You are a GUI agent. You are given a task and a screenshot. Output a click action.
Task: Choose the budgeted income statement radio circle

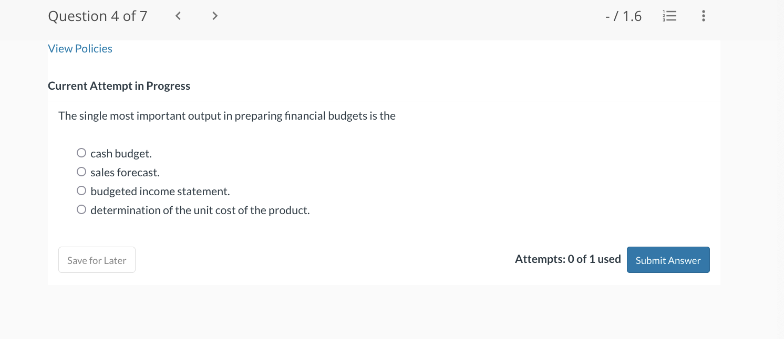click(x=81, y=191)
